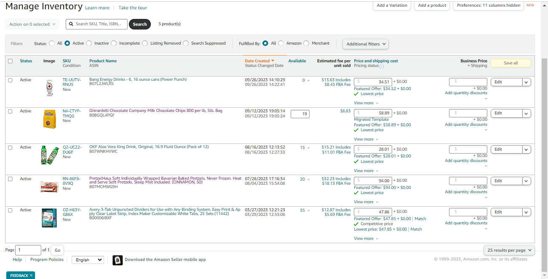Viewport: 548px width, 279px height.
Task: Click Match next to Featured Offer $47.85
Action: pos(420,219)
